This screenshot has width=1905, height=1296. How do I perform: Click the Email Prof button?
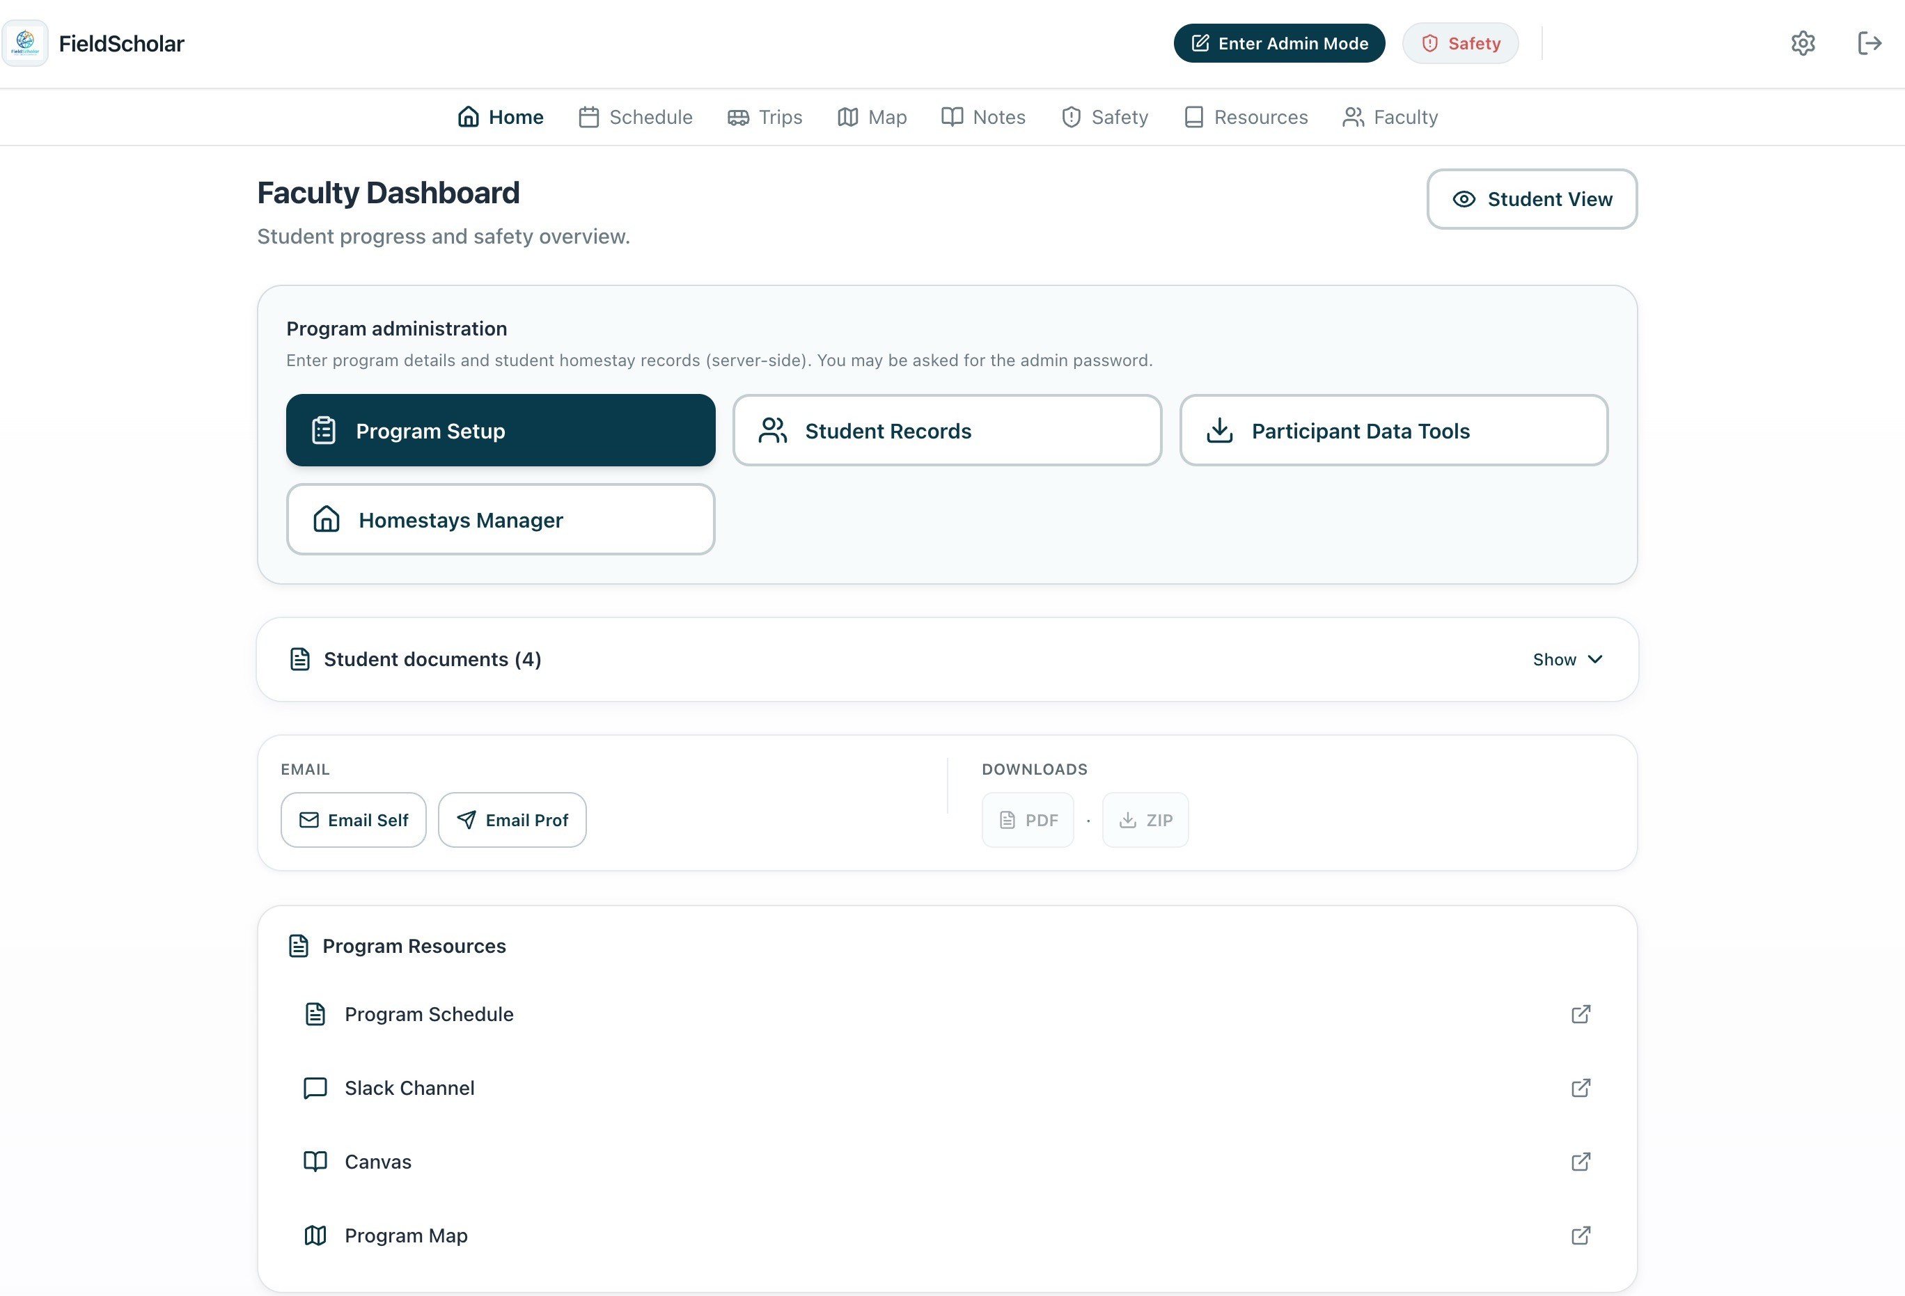[512, 820]
